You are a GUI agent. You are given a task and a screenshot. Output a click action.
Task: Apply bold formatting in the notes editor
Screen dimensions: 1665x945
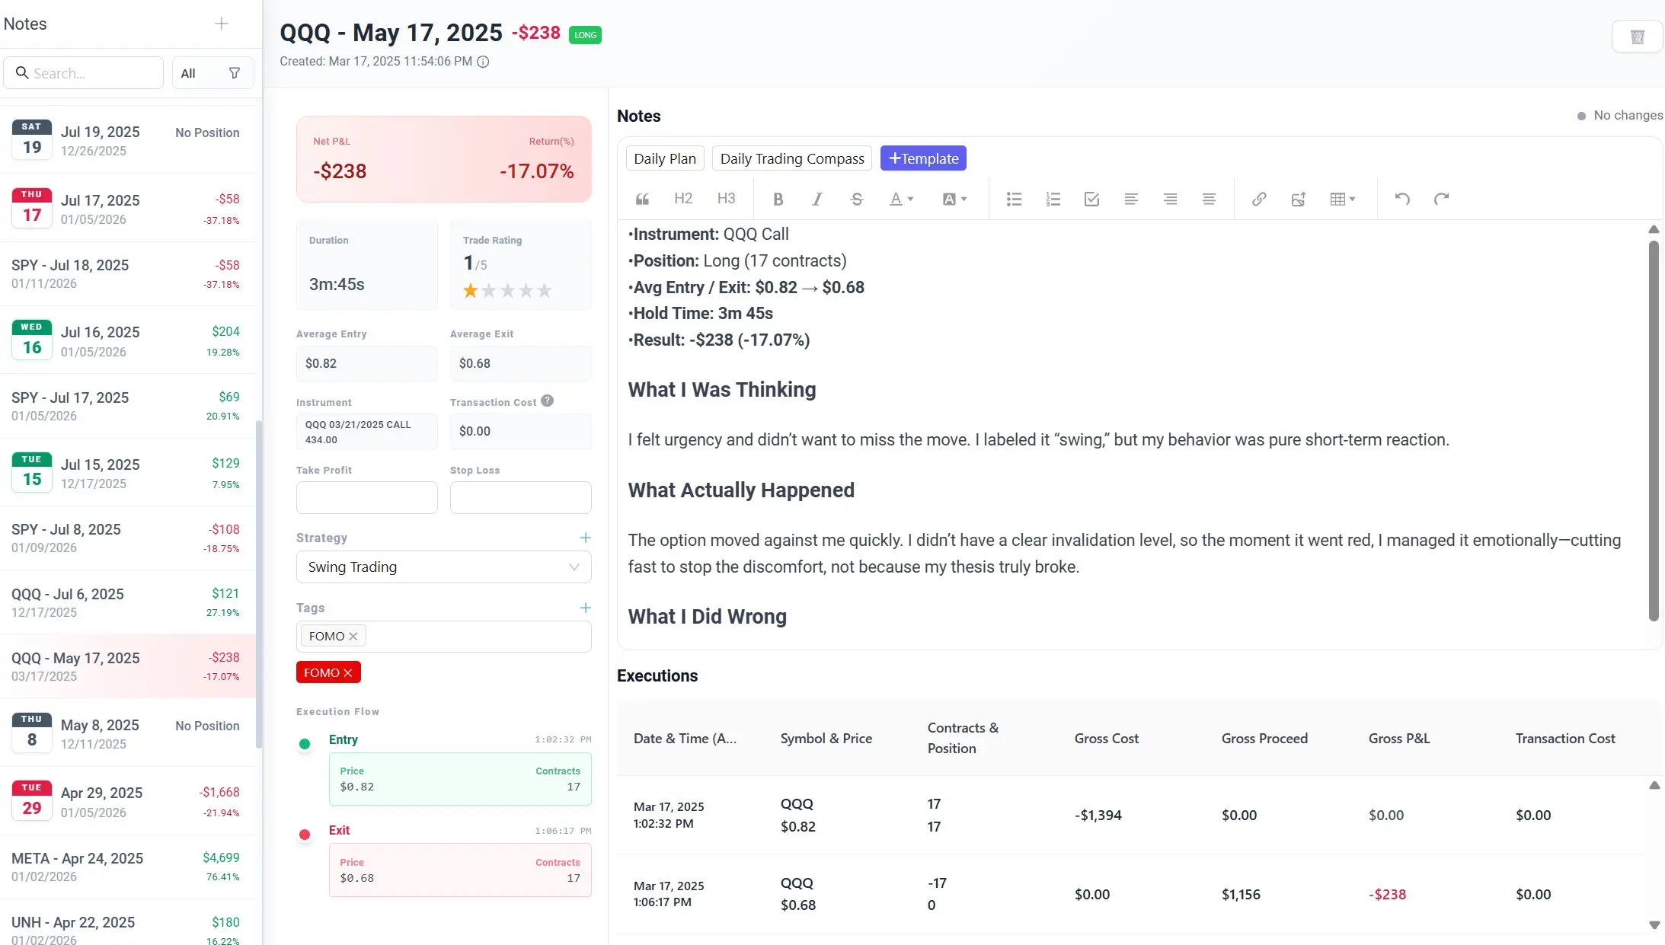778,199
